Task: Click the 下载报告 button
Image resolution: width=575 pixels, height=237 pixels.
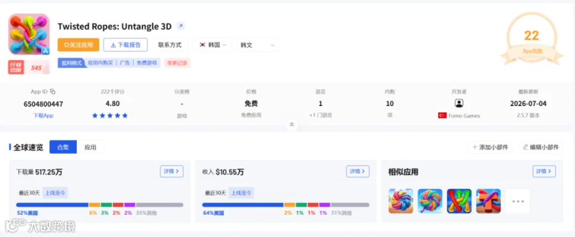Action: click(x=125, y=45)
